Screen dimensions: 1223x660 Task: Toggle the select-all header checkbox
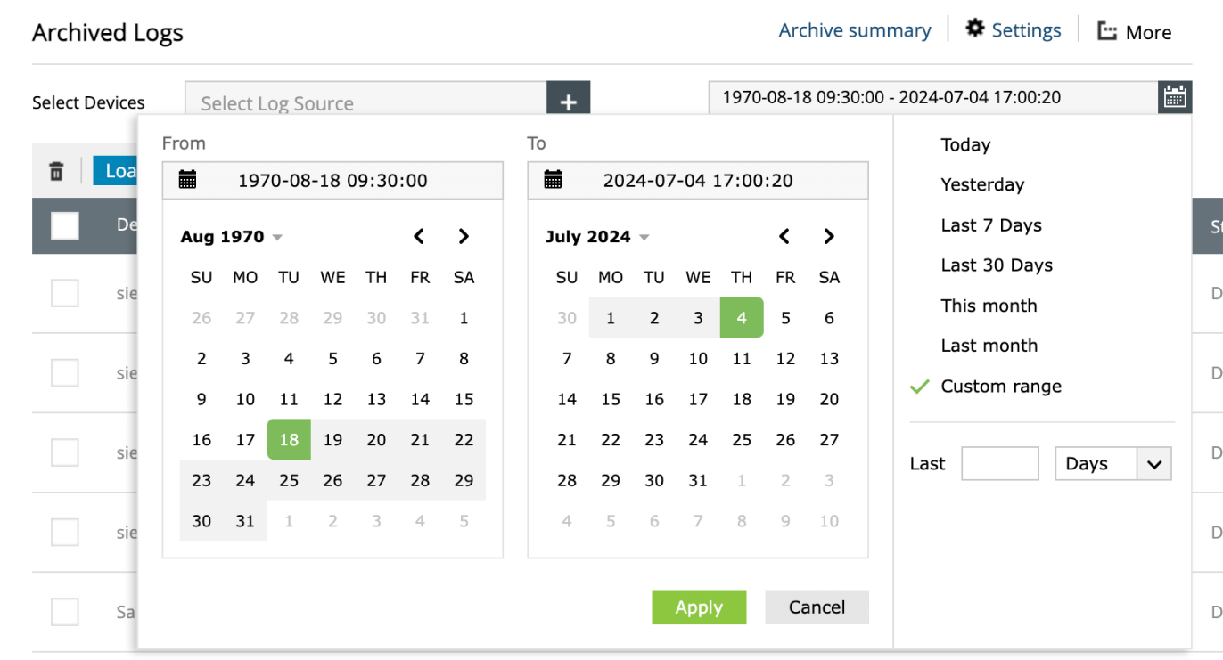point(65,226)
